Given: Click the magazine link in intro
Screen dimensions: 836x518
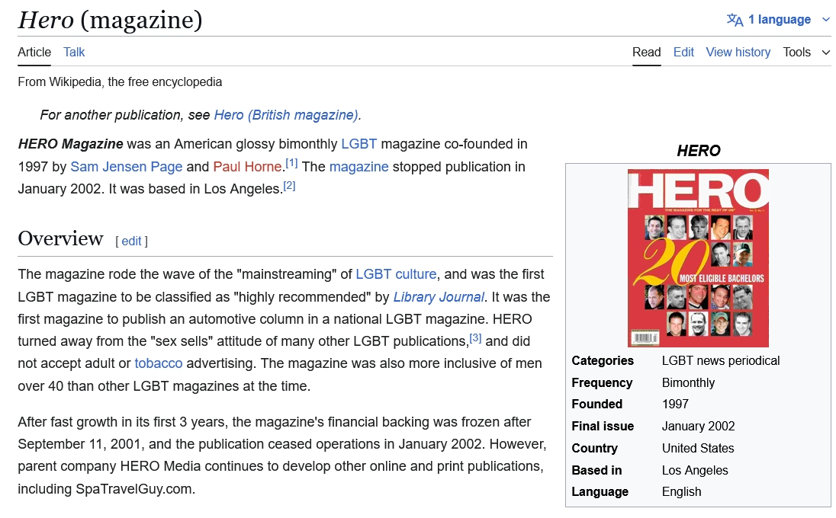Looking at the screenshot, I should [x=359, y=167].
